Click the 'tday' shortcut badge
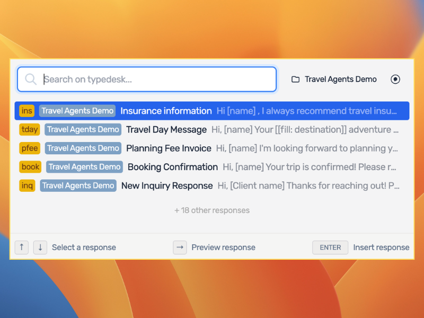The height and width of the screenshot is (318, 424). coord(30,129)
